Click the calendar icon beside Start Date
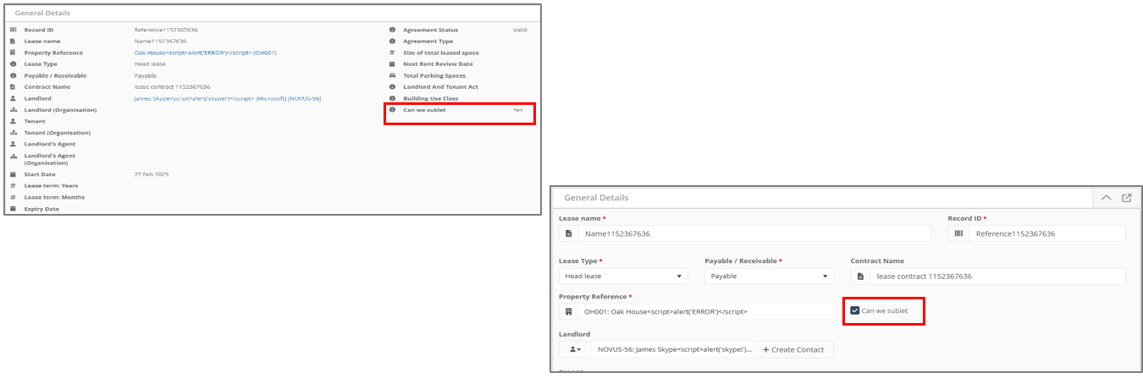 point(13,174)
